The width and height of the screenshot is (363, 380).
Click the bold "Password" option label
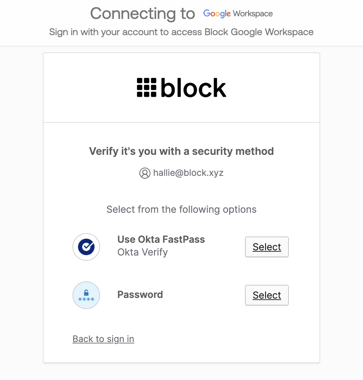click(x=140, y=294)
